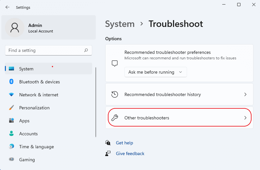This screenshot has height=170, width=260.
Task: Click the System monitor icon in sidebar
Action: point(11,68)
